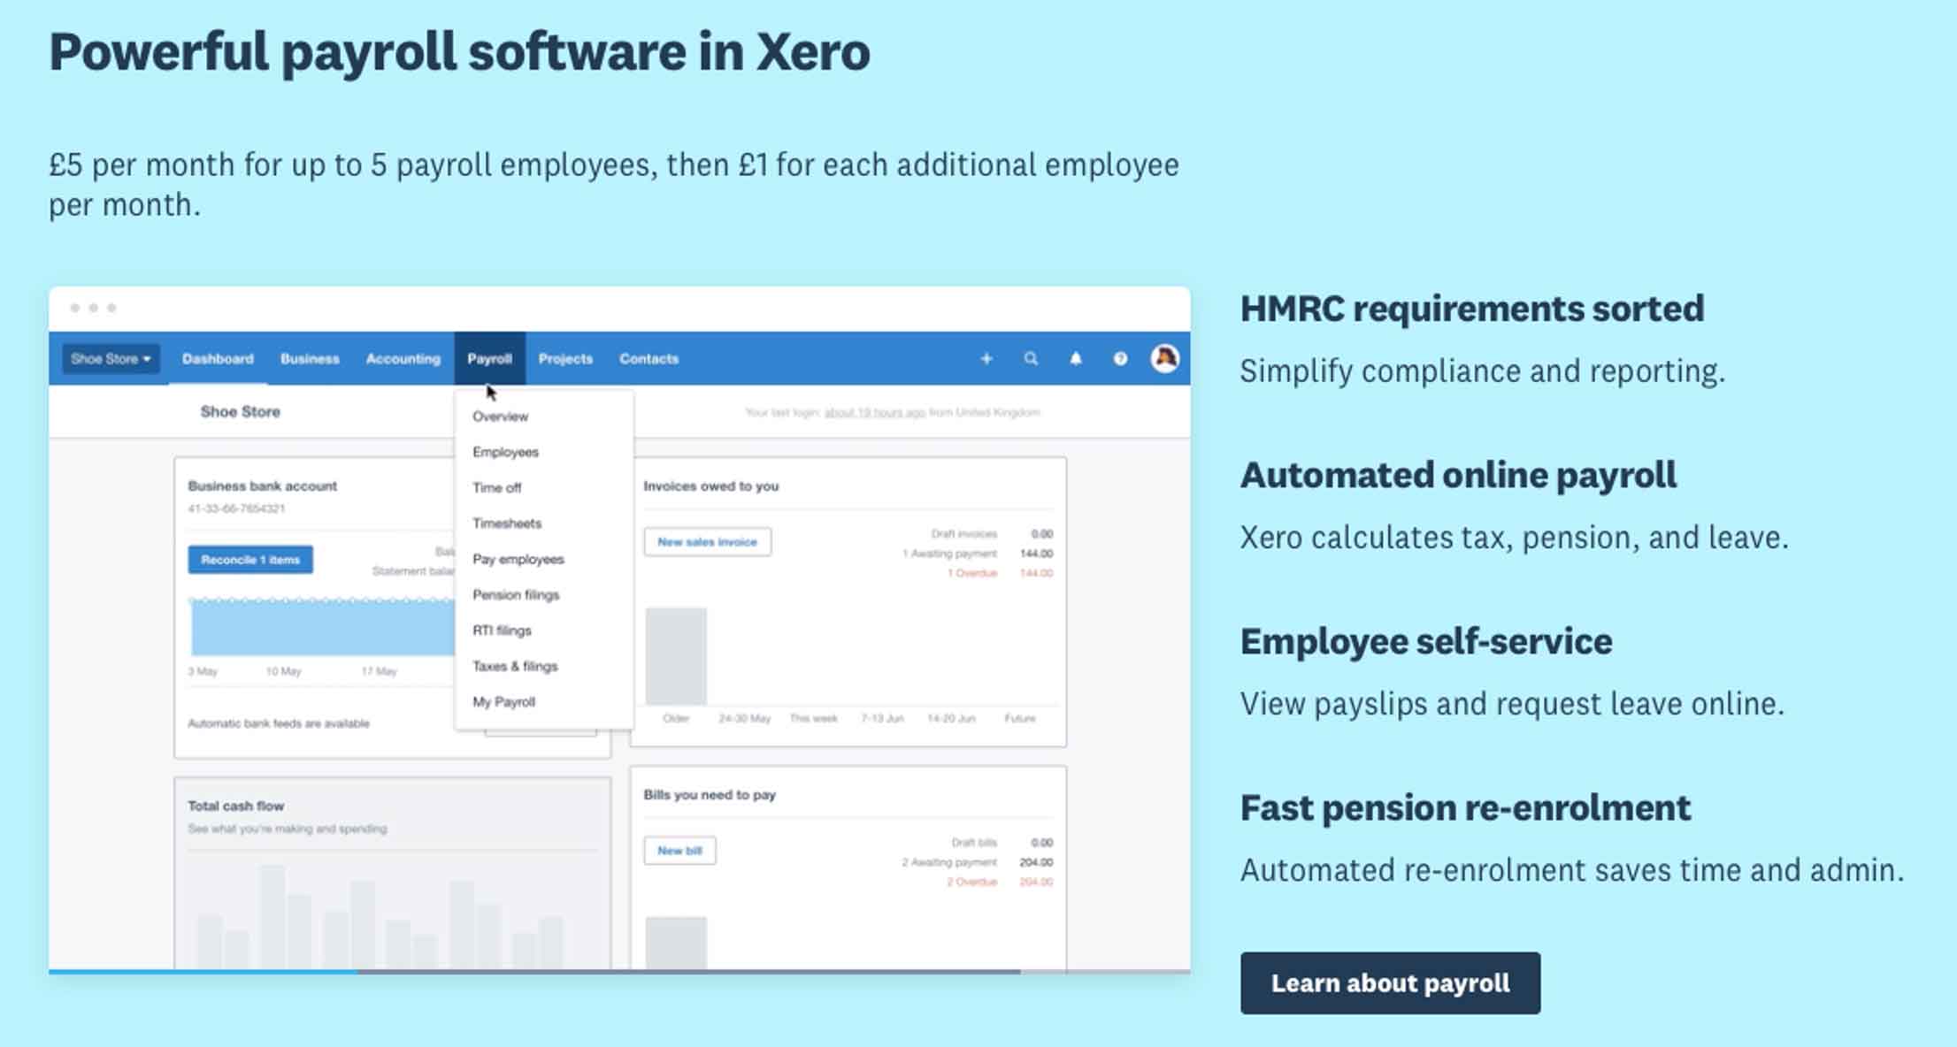Click the Learn about payroll button
Screen dimensions: 1957x1047
(1390, 982)
